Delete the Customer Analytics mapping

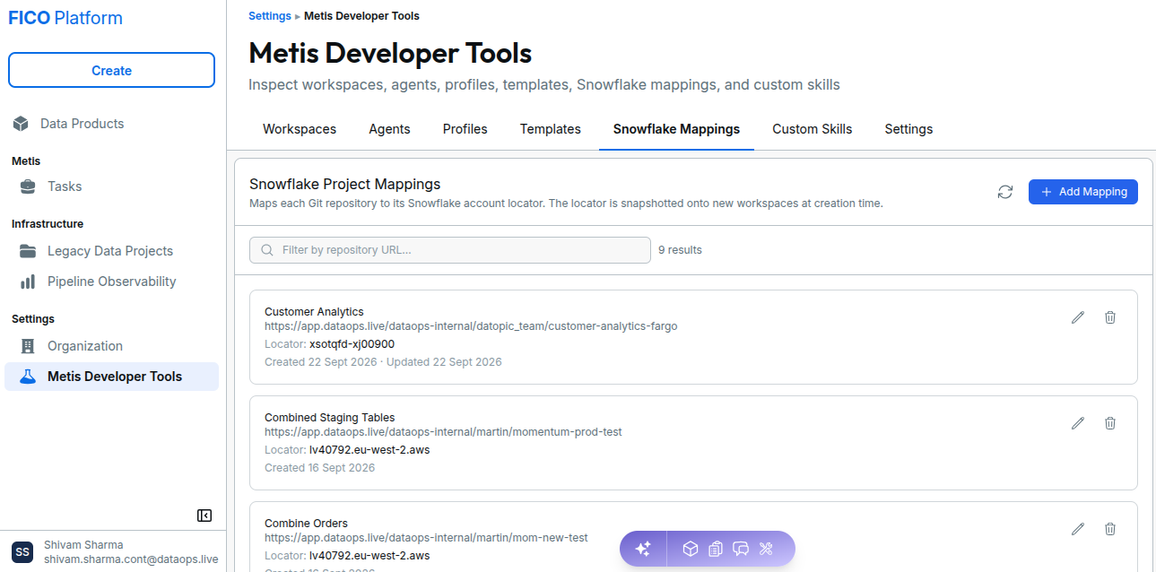click(1110, 317)
